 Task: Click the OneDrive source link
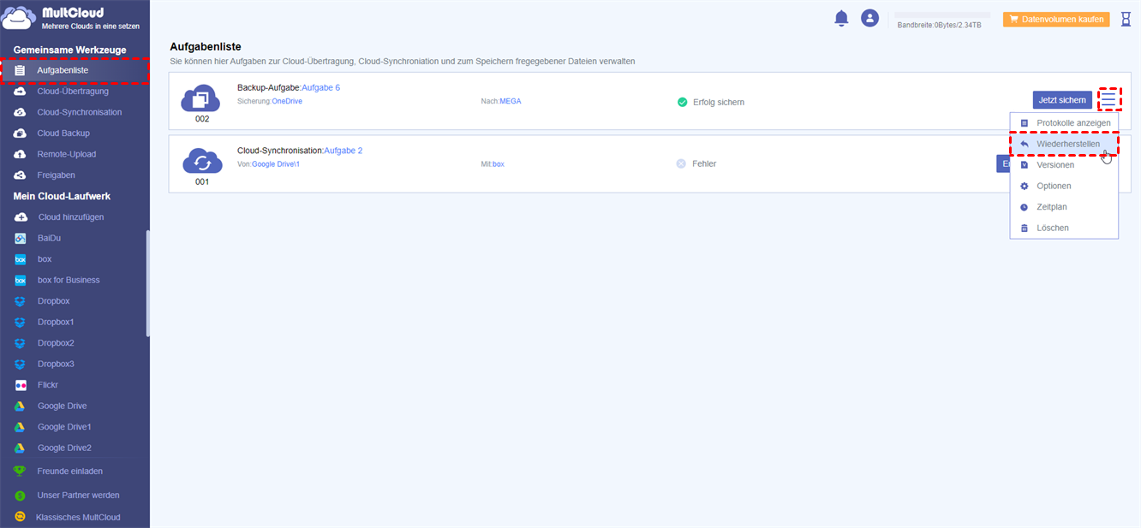(287, 101)
